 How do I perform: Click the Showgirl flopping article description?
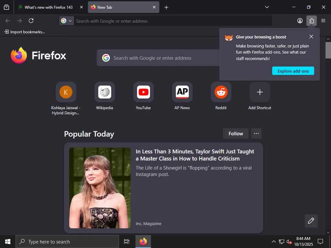pos(194,171)
